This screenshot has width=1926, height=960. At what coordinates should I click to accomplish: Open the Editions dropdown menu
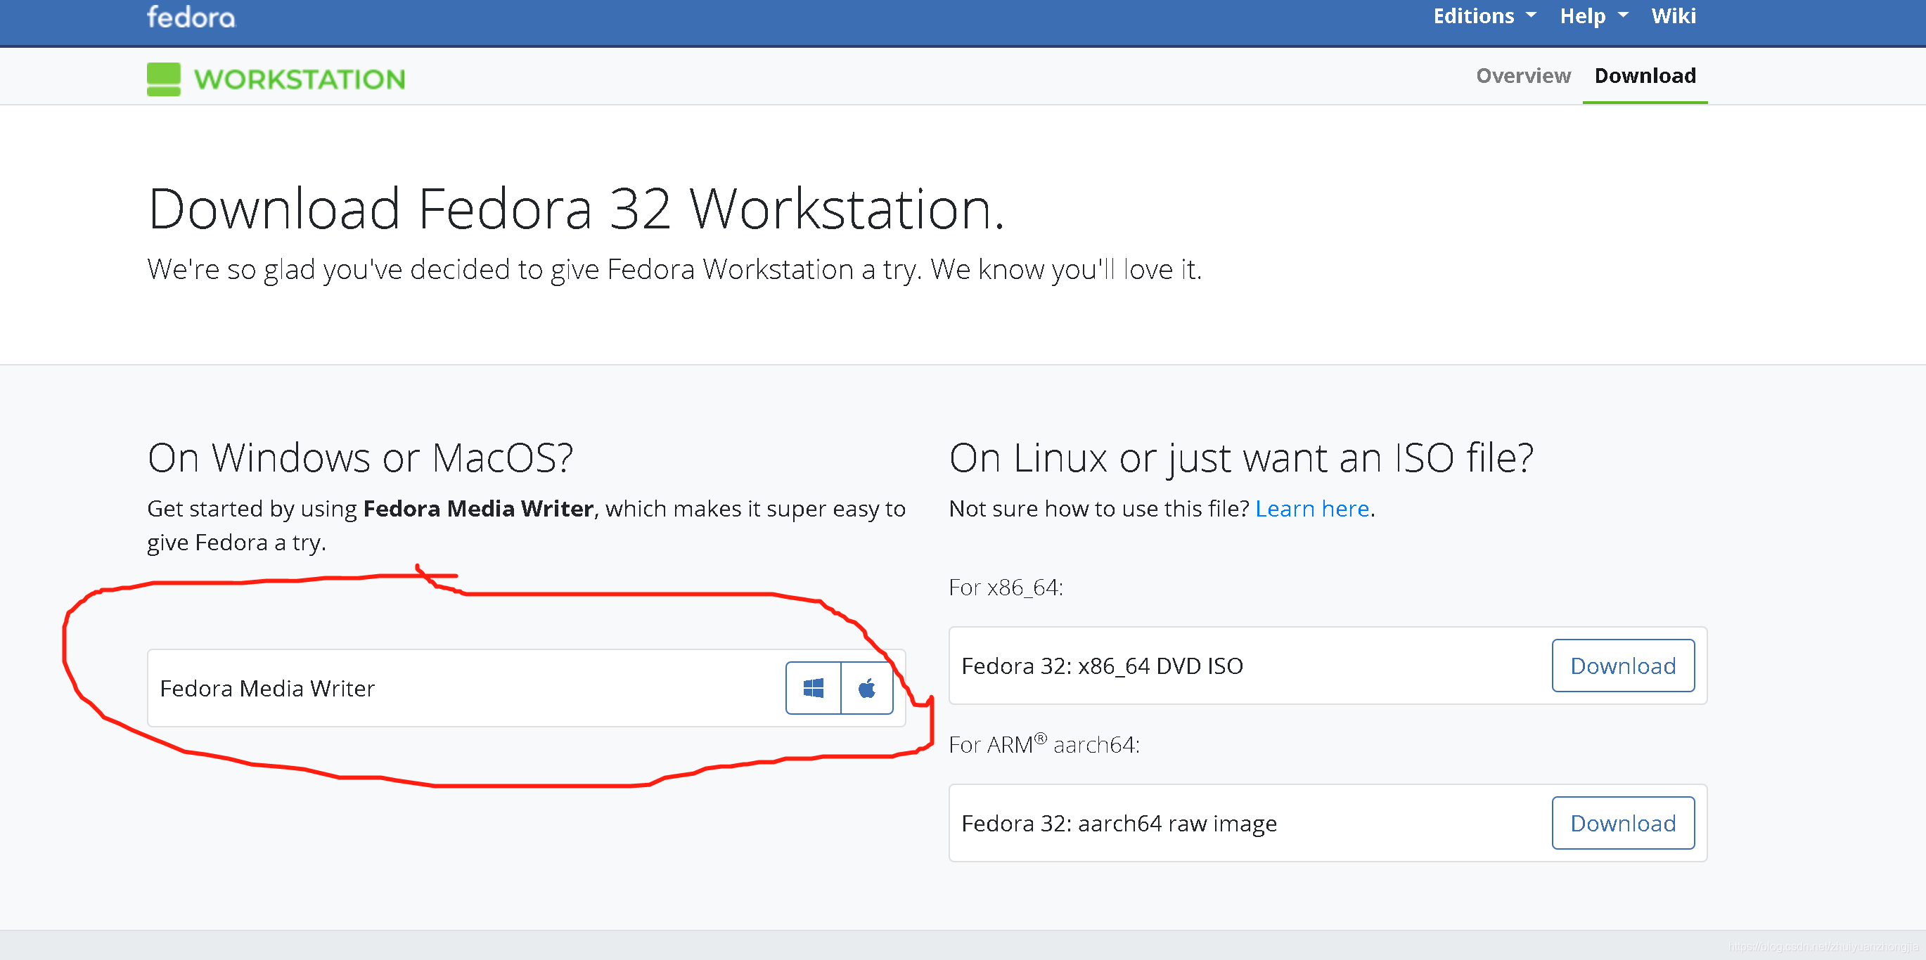pyautogui.click(x=1475, y=15)
